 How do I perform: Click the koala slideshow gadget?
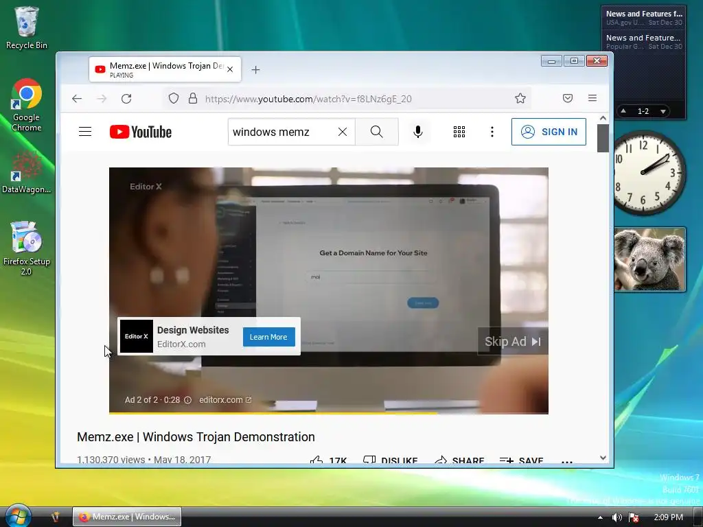(649, 259)
